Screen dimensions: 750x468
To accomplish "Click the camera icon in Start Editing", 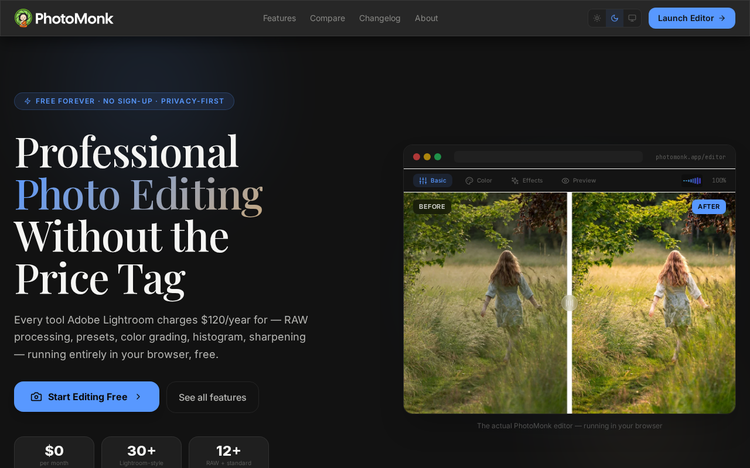I will (x=36, y=397).
